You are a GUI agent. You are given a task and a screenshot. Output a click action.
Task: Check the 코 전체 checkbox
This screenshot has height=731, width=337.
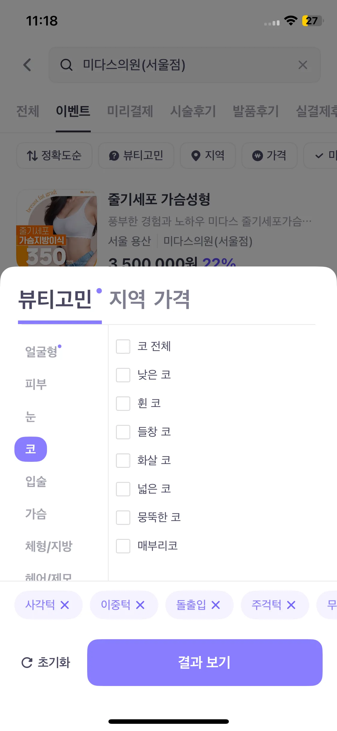(x=123, y=347)
